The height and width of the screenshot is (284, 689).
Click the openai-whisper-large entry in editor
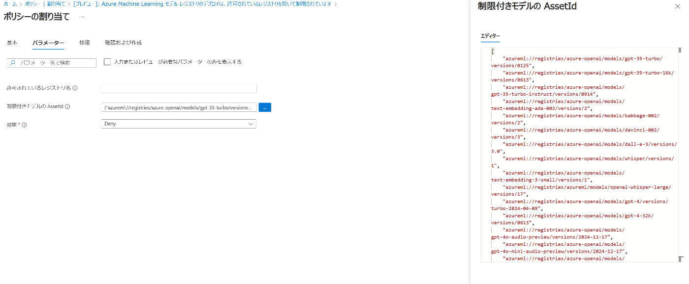tap(587, 187)
